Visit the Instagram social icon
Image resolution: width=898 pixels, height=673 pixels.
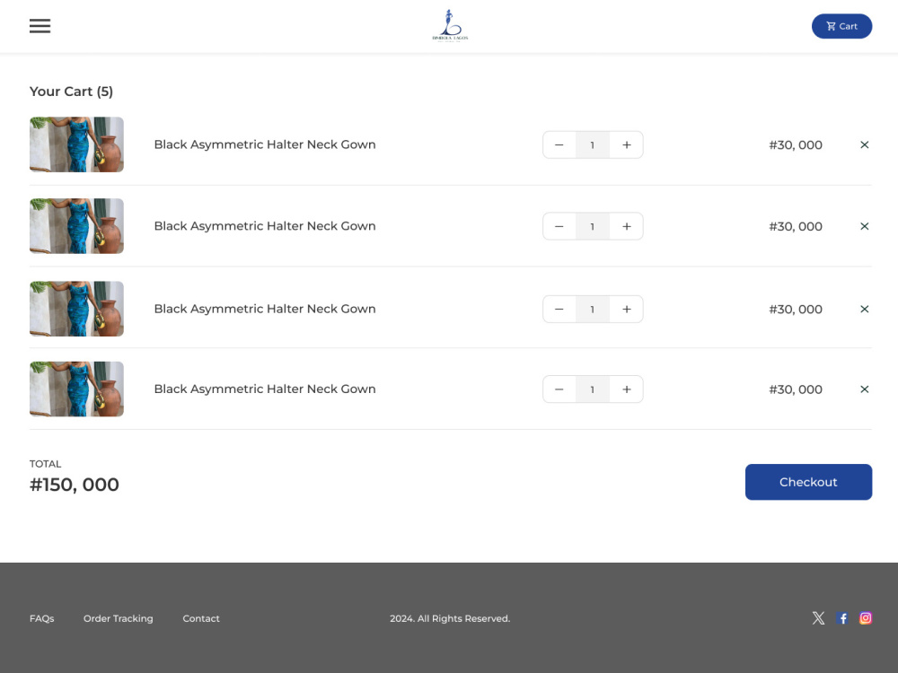pos(866,618)
